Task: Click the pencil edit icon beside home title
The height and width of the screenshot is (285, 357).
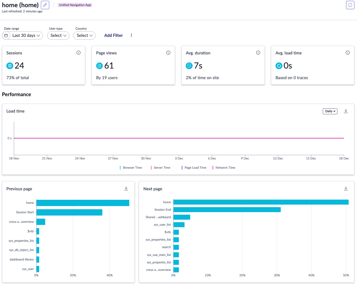Action: click(45, 5)
